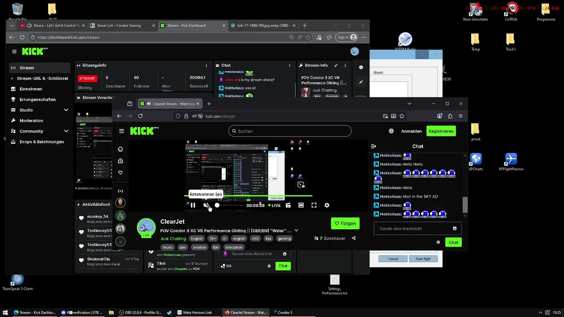564x317 pixels.
Task: Toggle dashboard hamburger menu
Action: point(14,52)
